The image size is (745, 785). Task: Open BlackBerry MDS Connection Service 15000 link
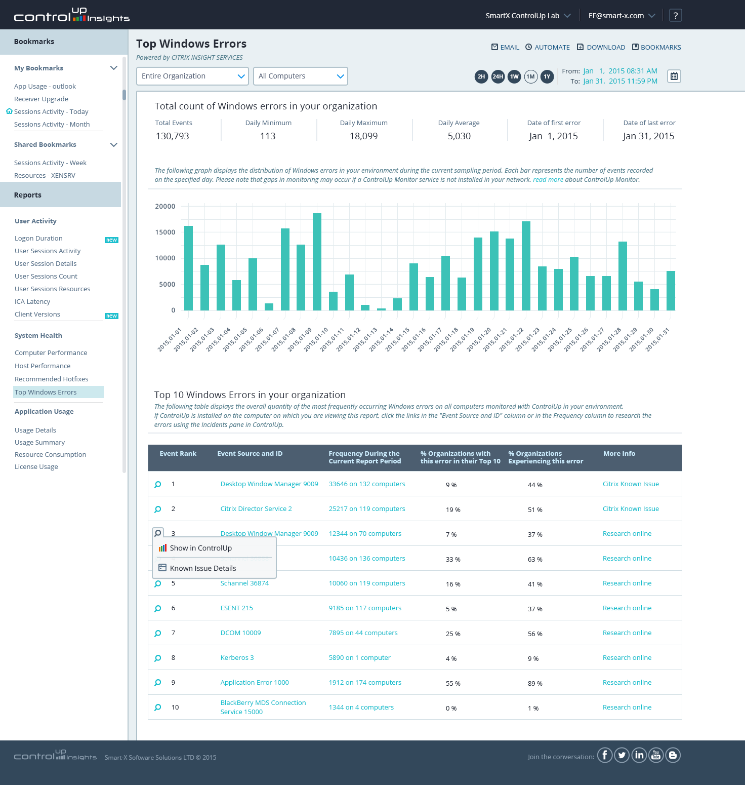263,708
